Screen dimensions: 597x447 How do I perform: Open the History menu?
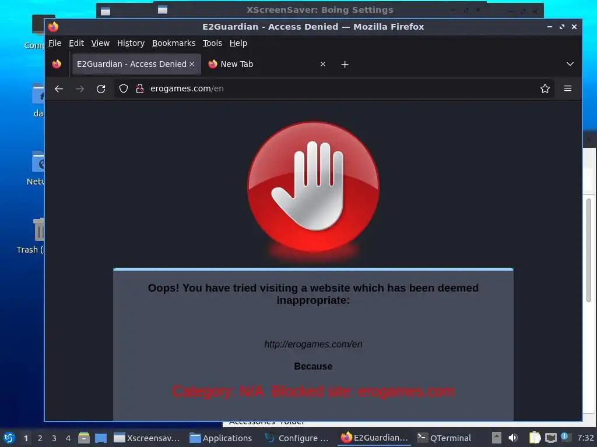click(x=131, y=43)
